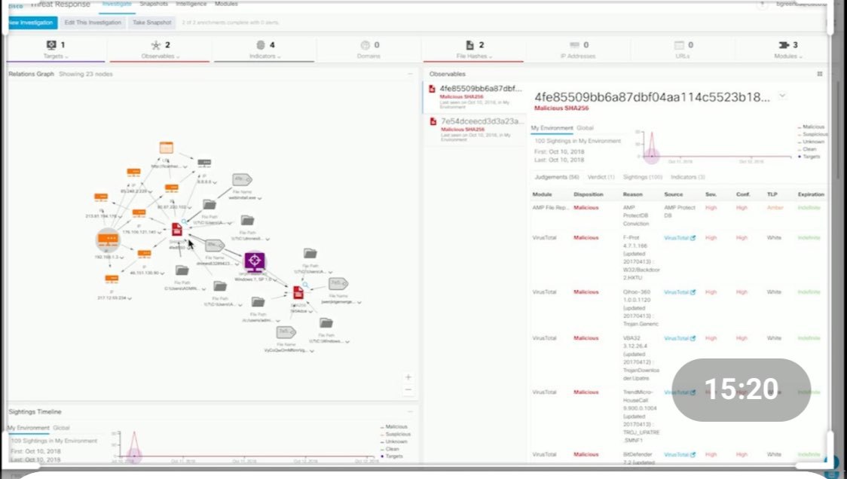Click orange IP node 46.151.130.90 icon
The width and height of the screenshot is (847, 479).
pos(144,253)
